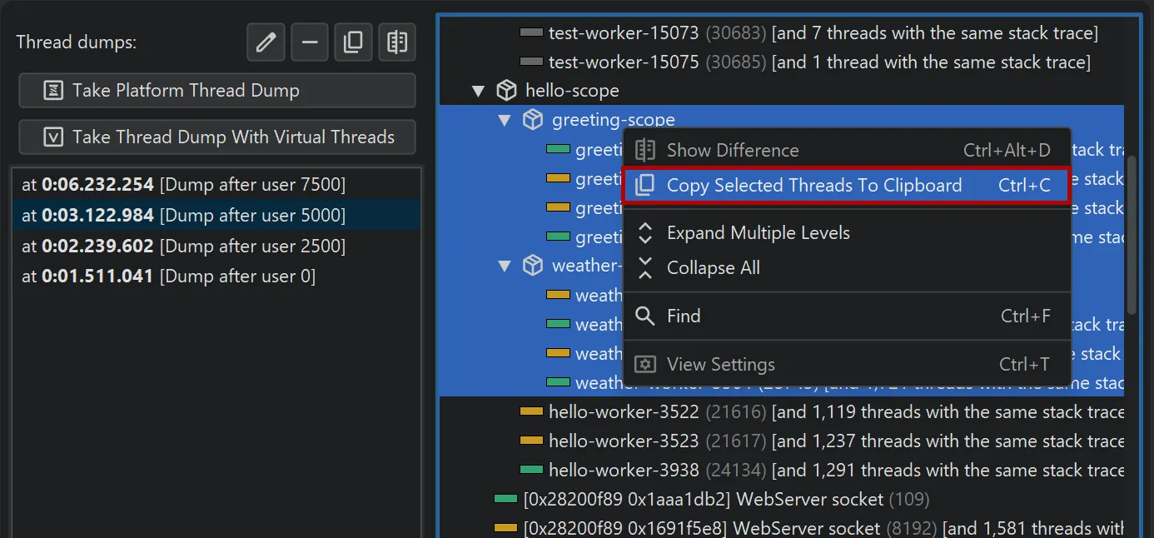Click the hello-scope cube icon

506,90
